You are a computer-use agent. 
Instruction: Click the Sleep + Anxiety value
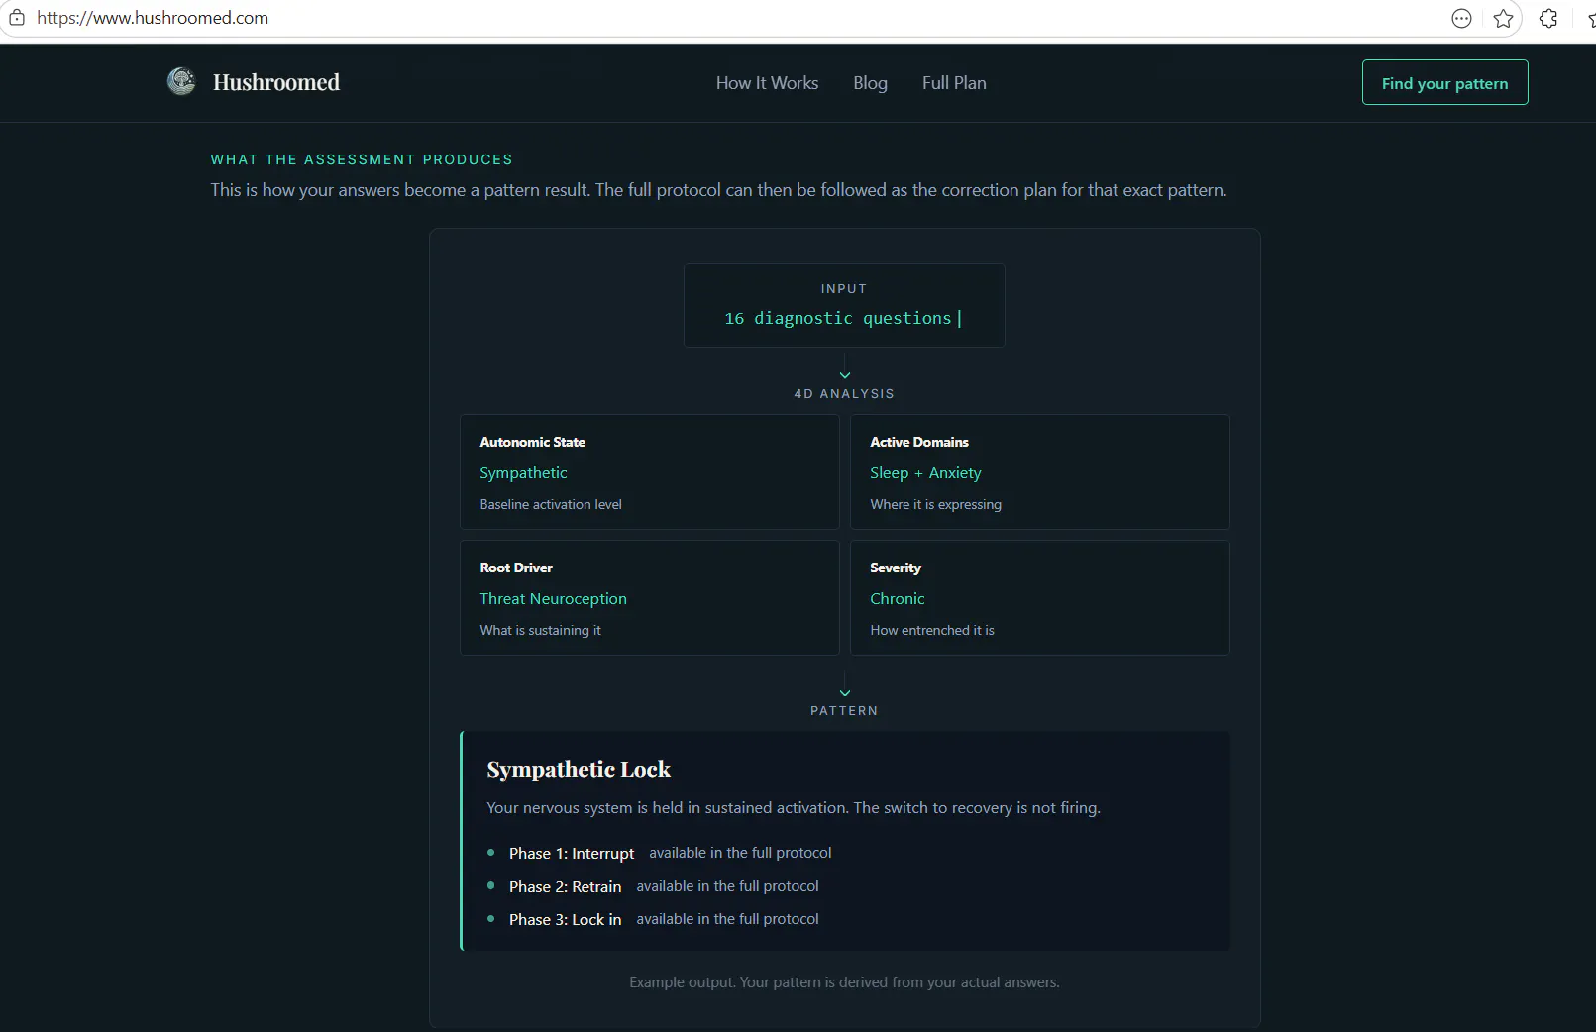click(925, 473)
